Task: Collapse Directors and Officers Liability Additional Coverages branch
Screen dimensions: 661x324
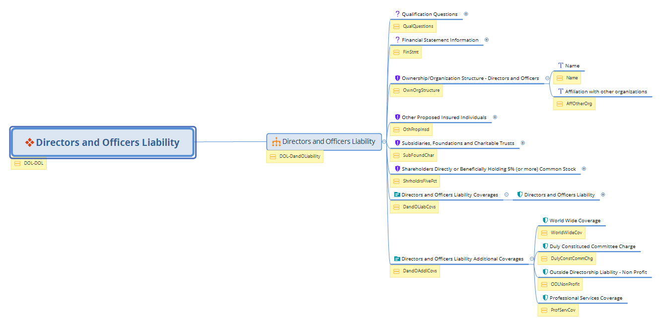Action: tap(532, 259)
